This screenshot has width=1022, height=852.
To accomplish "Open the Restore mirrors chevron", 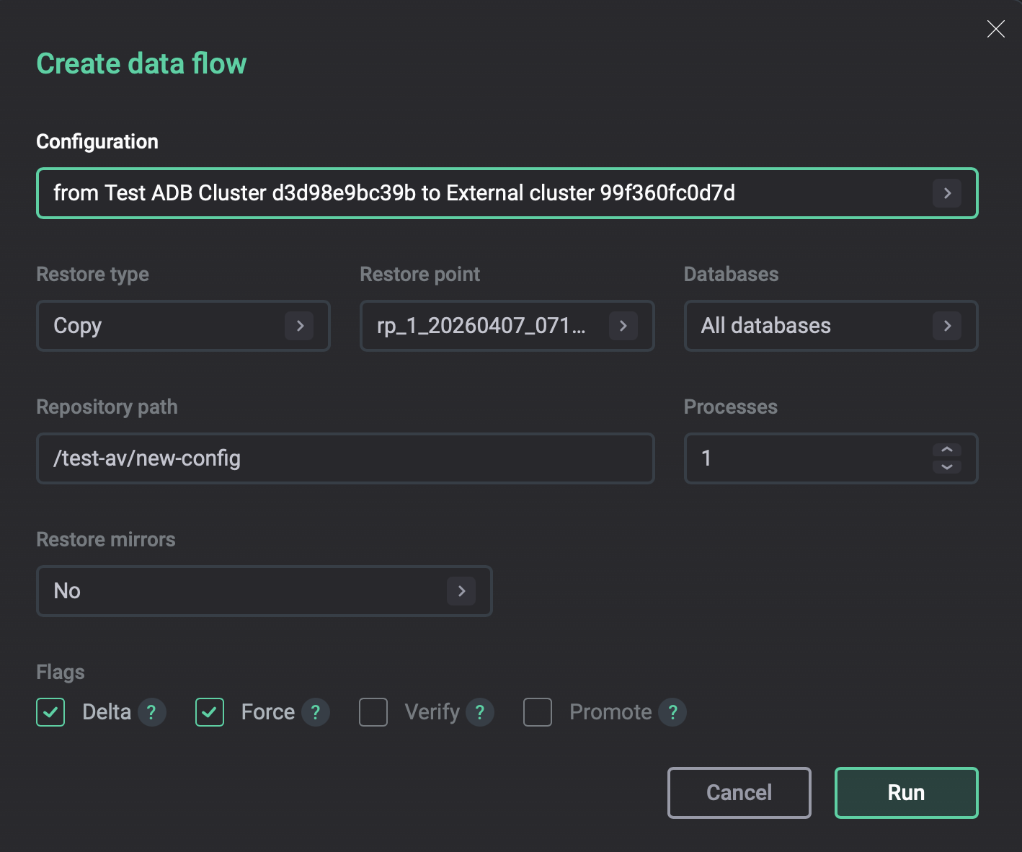I will click(x=461, y=591).
